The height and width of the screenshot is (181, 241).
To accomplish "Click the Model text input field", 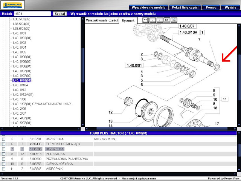I will pyautogui.click(x=32, y=14).
